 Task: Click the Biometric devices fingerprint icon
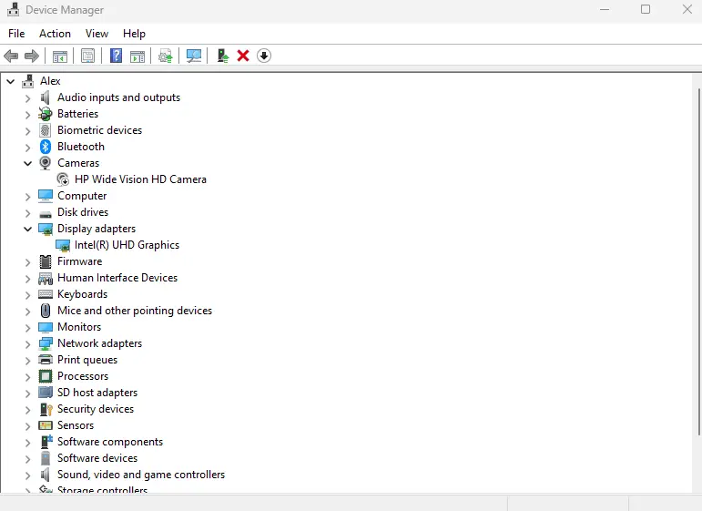(x=46, y=130)
